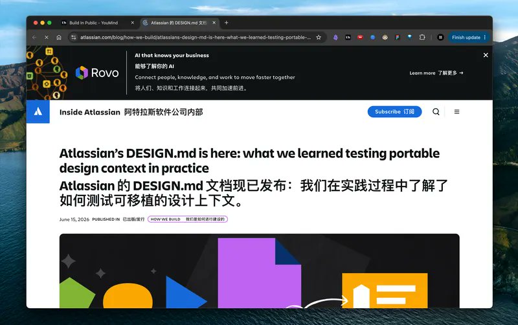
Task: Go back with the browser back arrow
Action: tap(34, 38)
